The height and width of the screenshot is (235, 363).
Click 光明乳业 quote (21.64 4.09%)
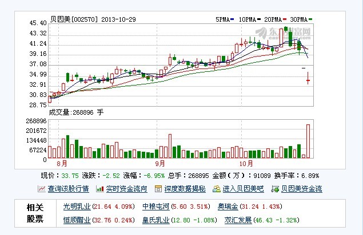click(113, 206)
